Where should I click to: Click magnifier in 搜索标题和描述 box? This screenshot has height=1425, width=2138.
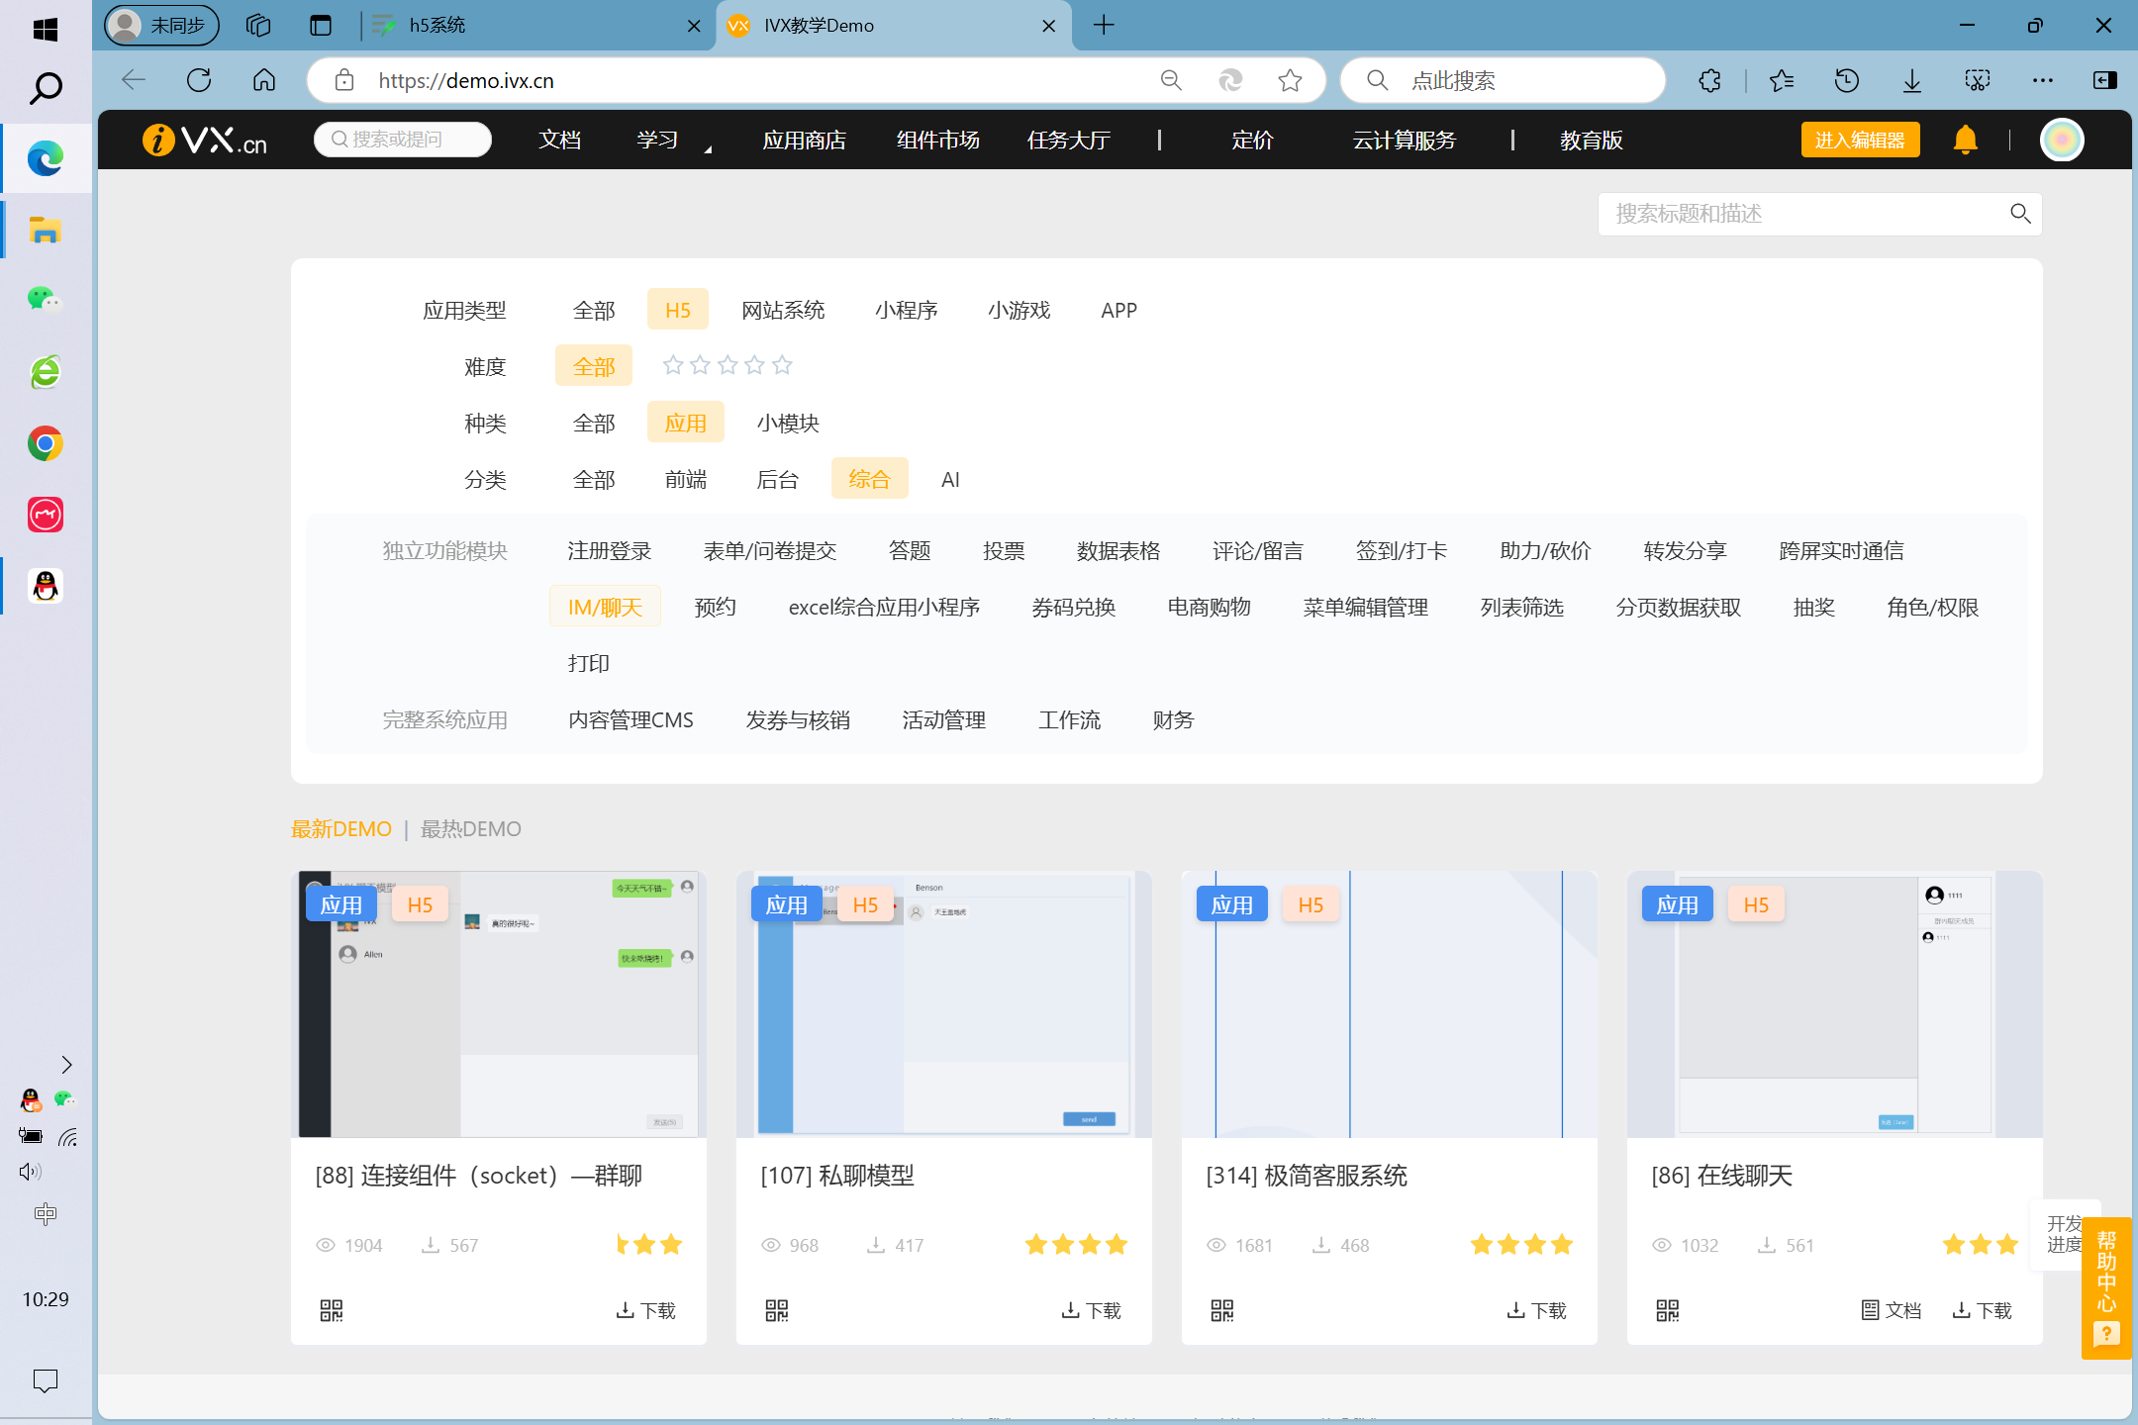click(x=2020, y=214)
